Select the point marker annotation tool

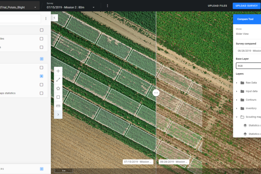tap(58, 71)
